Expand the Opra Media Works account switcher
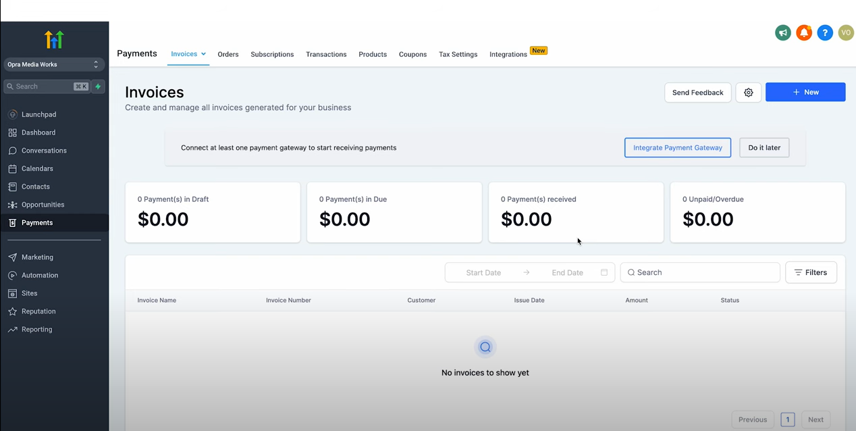856x431 pixels. (55, 64)
